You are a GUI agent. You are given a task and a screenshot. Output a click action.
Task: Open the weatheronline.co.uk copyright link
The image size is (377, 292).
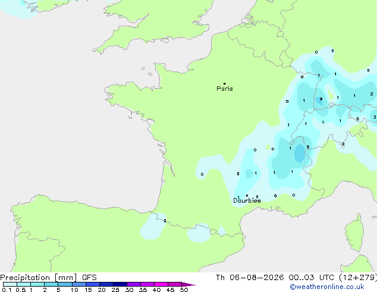pos(327,287)
